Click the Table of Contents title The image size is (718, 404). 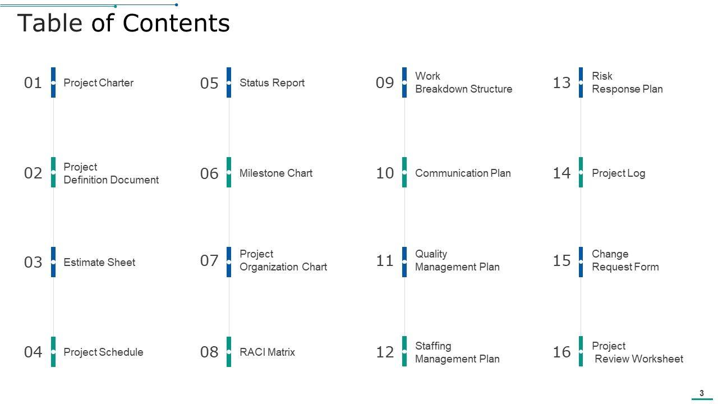click(x=123, y=24)
